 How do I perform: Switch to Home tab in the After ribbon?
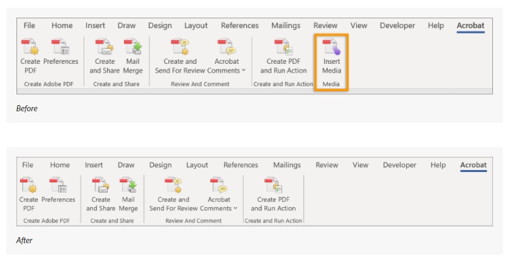coord(60,165)
